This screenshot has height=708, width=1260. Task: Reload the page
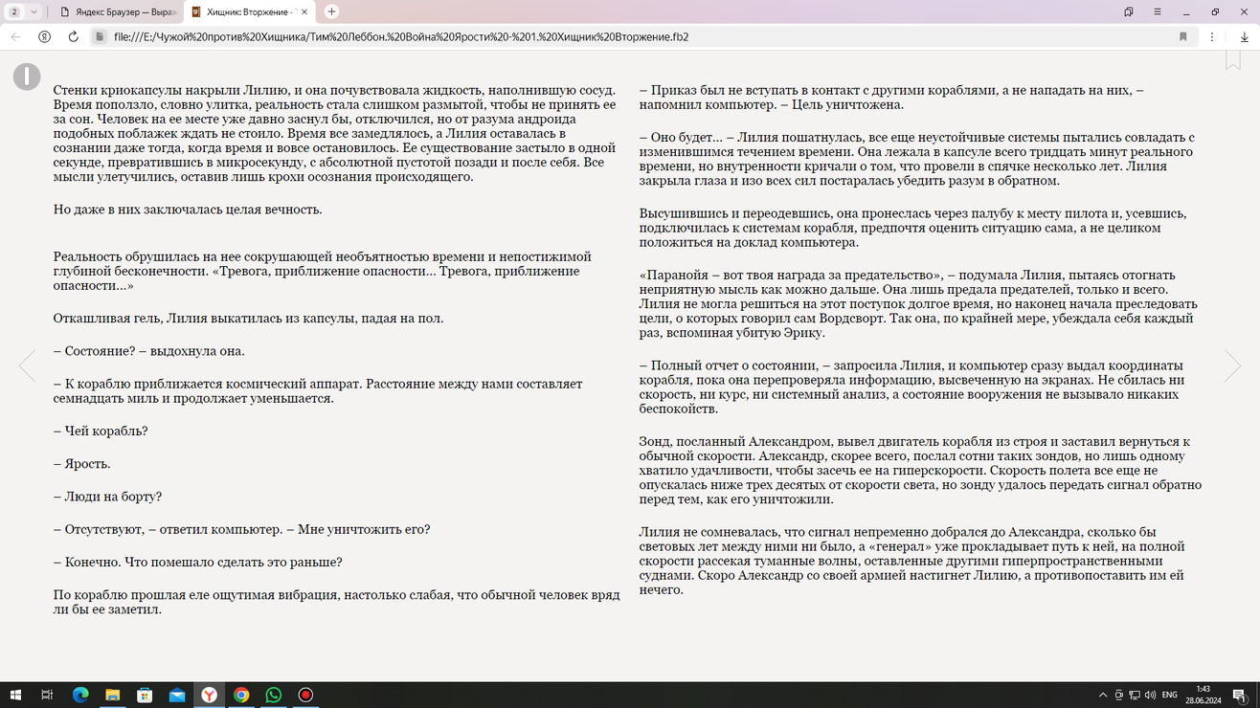pyautogui.click(x=73, y=36)
